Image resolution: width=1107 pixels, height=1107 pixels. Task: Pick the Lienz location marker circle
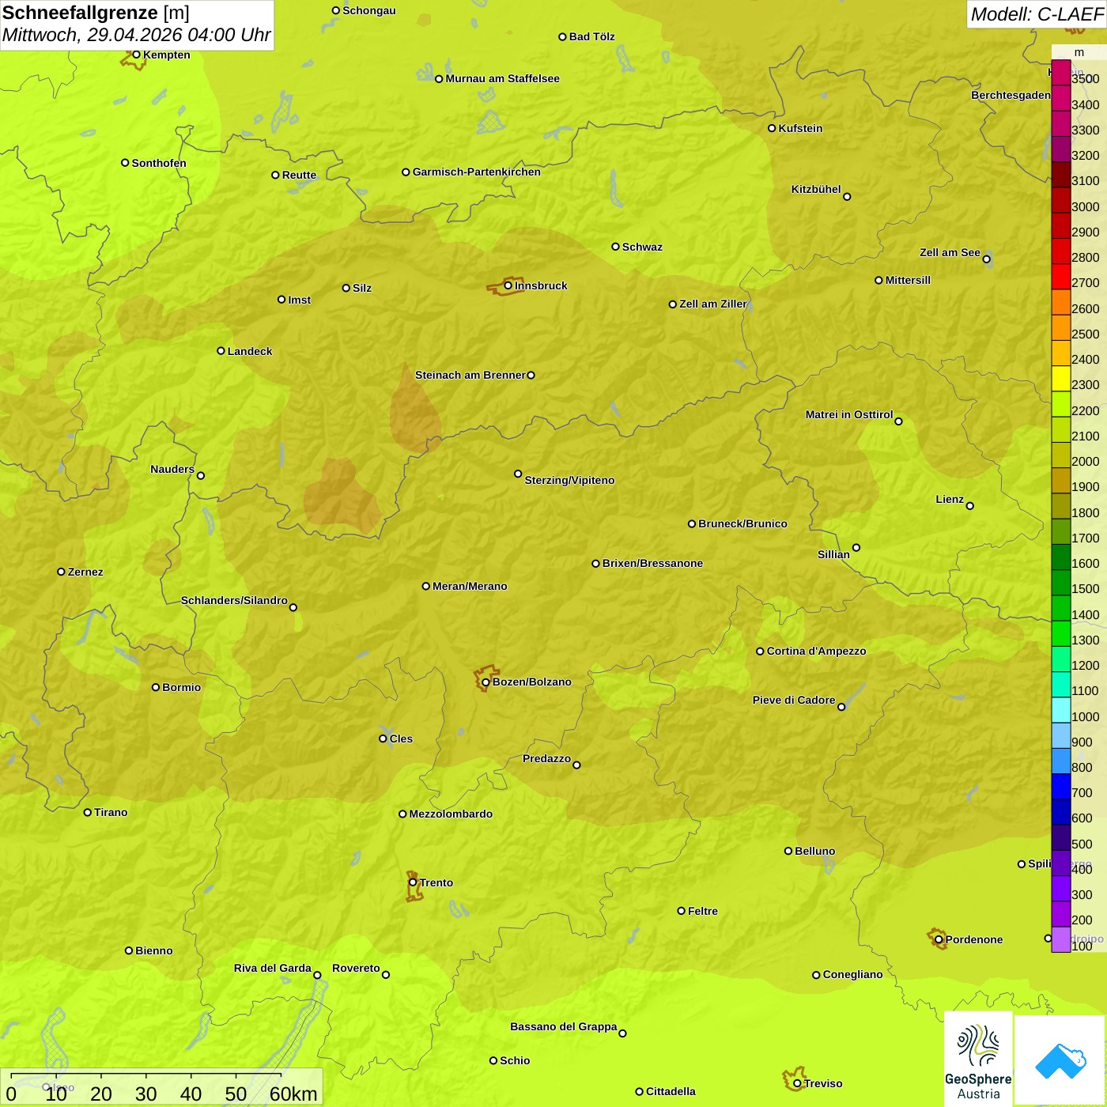(970, 506)
